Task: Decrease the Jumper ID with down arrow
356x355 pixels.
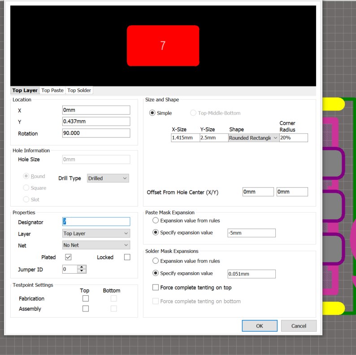Action: click(82, 271)
